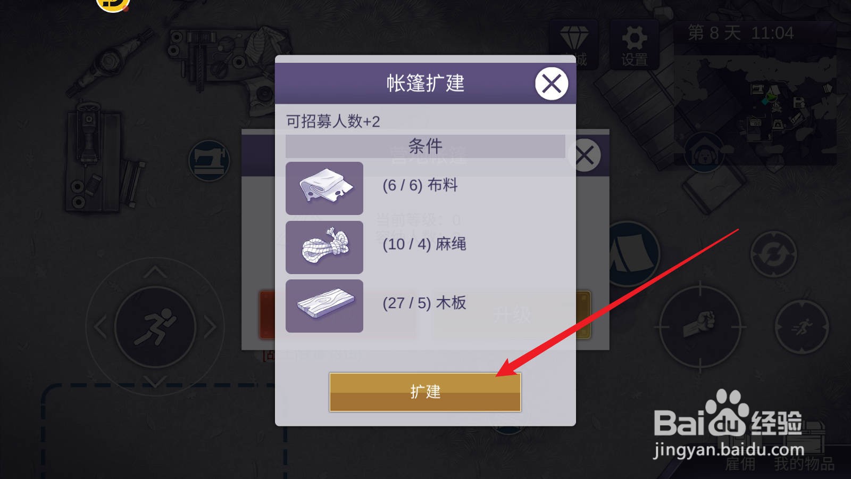Close the background dialog behind popup
851x479 pixels.
585,155
